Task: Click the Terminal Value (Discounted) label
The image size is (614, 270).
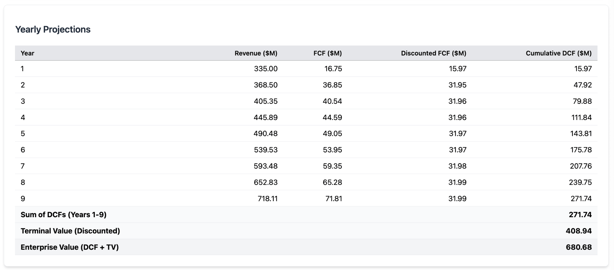Action: click(x=70, y=231)
